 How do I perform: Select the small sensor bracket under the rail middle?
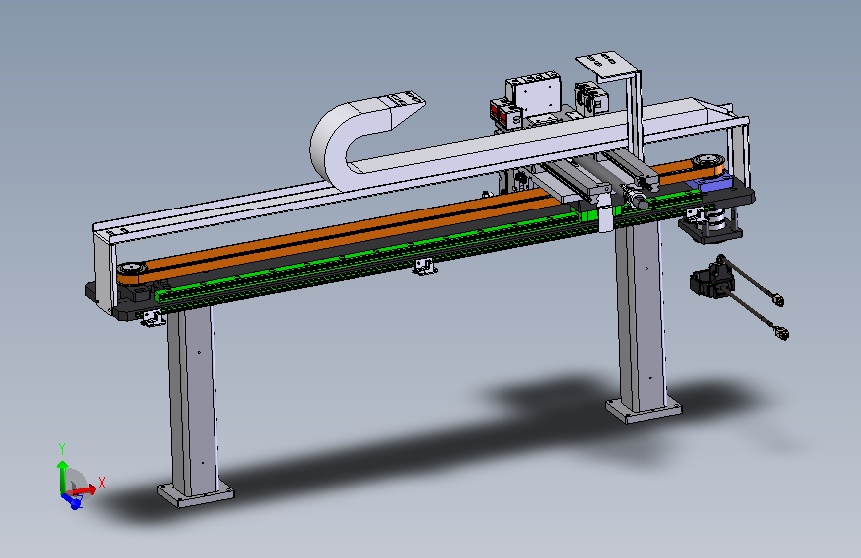pyautogui.click(x=425, y=267)
